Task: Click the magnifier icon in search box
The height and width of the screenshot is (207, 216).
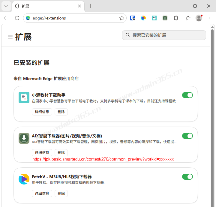Action: click(128, 35)
